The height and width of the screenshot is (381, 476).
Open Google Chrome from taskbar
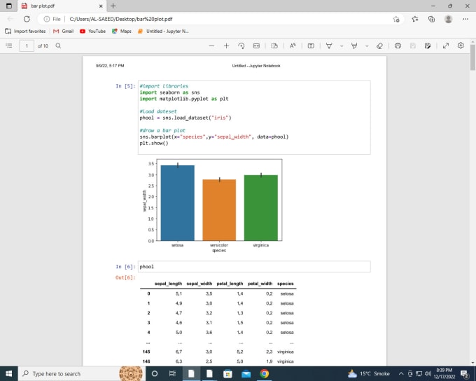(264, 373)
